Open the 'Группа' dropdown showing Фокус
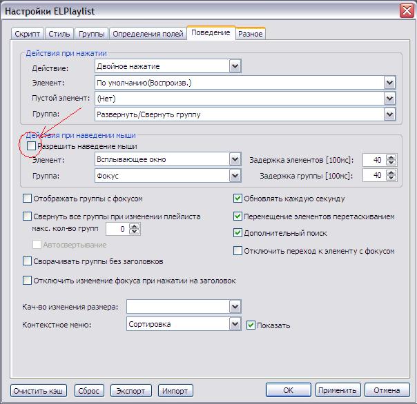The image size is (417, 404). click(x=235, y=175)
